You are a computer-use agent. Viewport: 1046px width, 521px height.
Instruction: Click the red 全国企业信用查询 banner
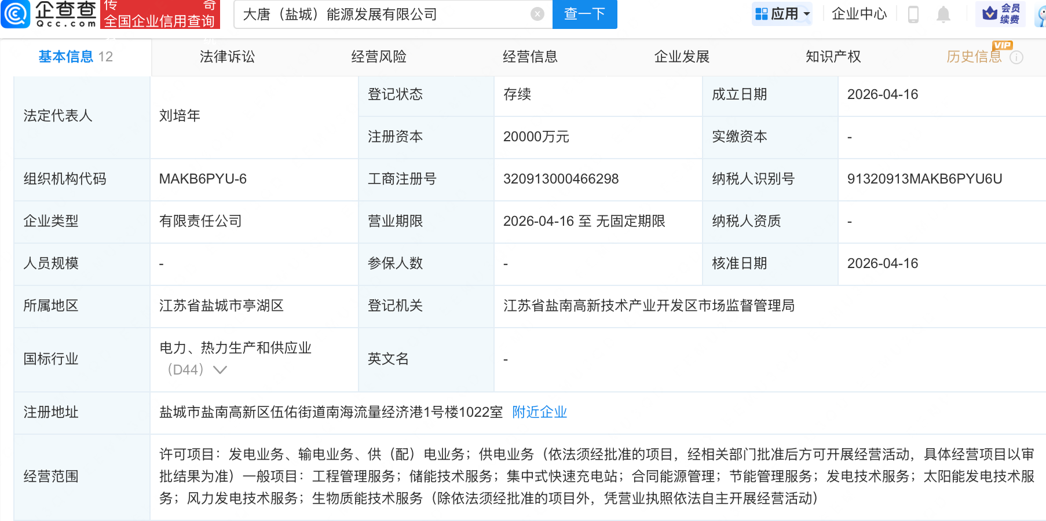click(160, 15)
